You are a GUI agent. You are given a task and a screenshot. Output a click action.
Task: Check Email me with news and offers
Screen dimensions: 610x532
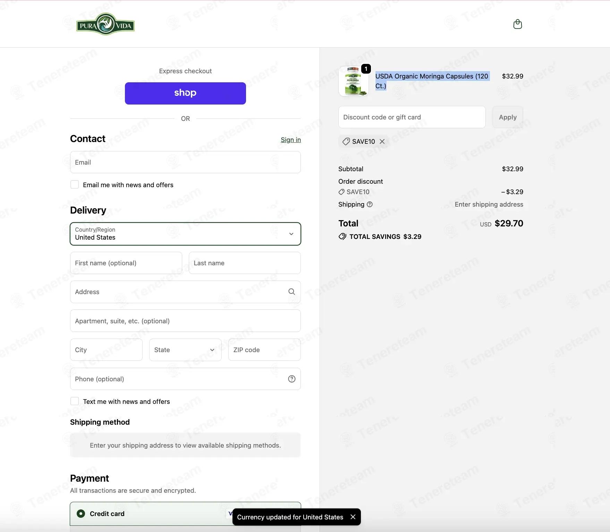click(x=75, y=184)
